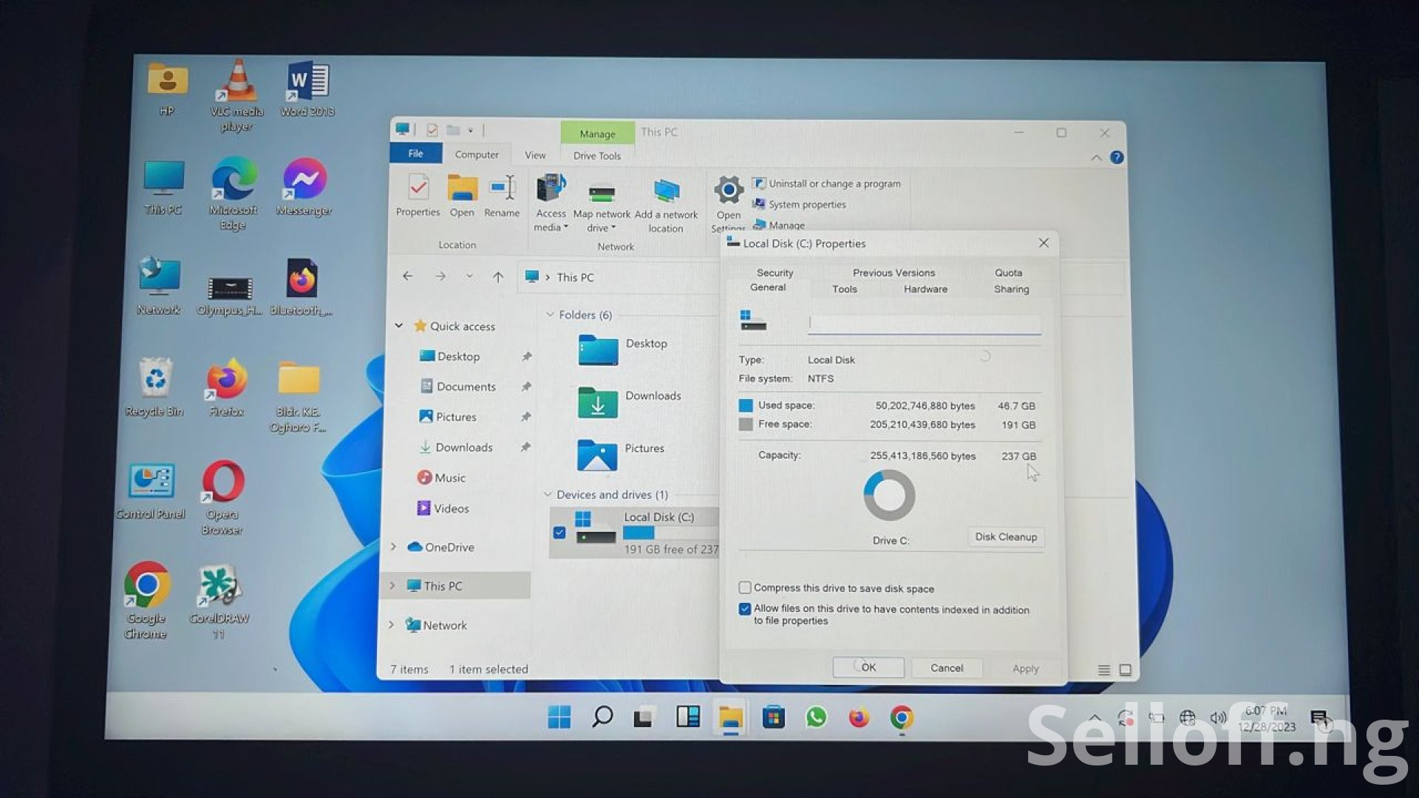Switch to the Computer ribbon tab
The image size is (1419, 798).
477,154
